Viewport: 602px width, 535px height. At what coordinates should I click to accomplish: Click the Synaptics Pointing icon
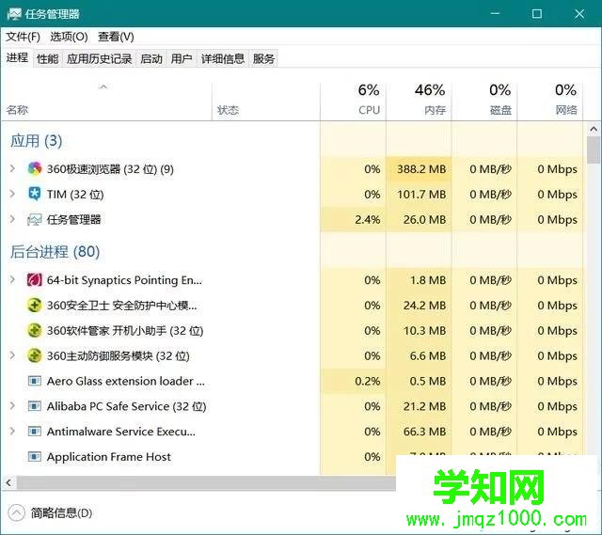(x=35, y=280)
